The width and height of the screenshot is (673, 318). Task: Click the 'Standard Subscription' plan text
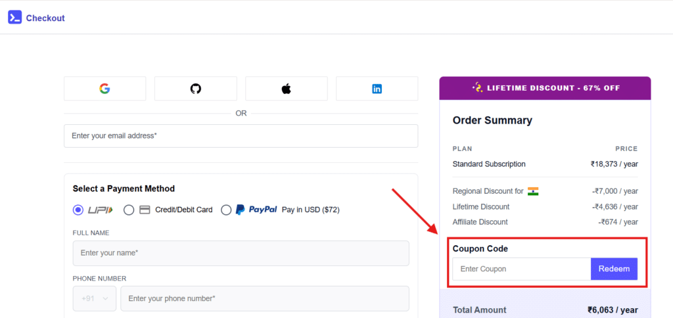point(489,164)
